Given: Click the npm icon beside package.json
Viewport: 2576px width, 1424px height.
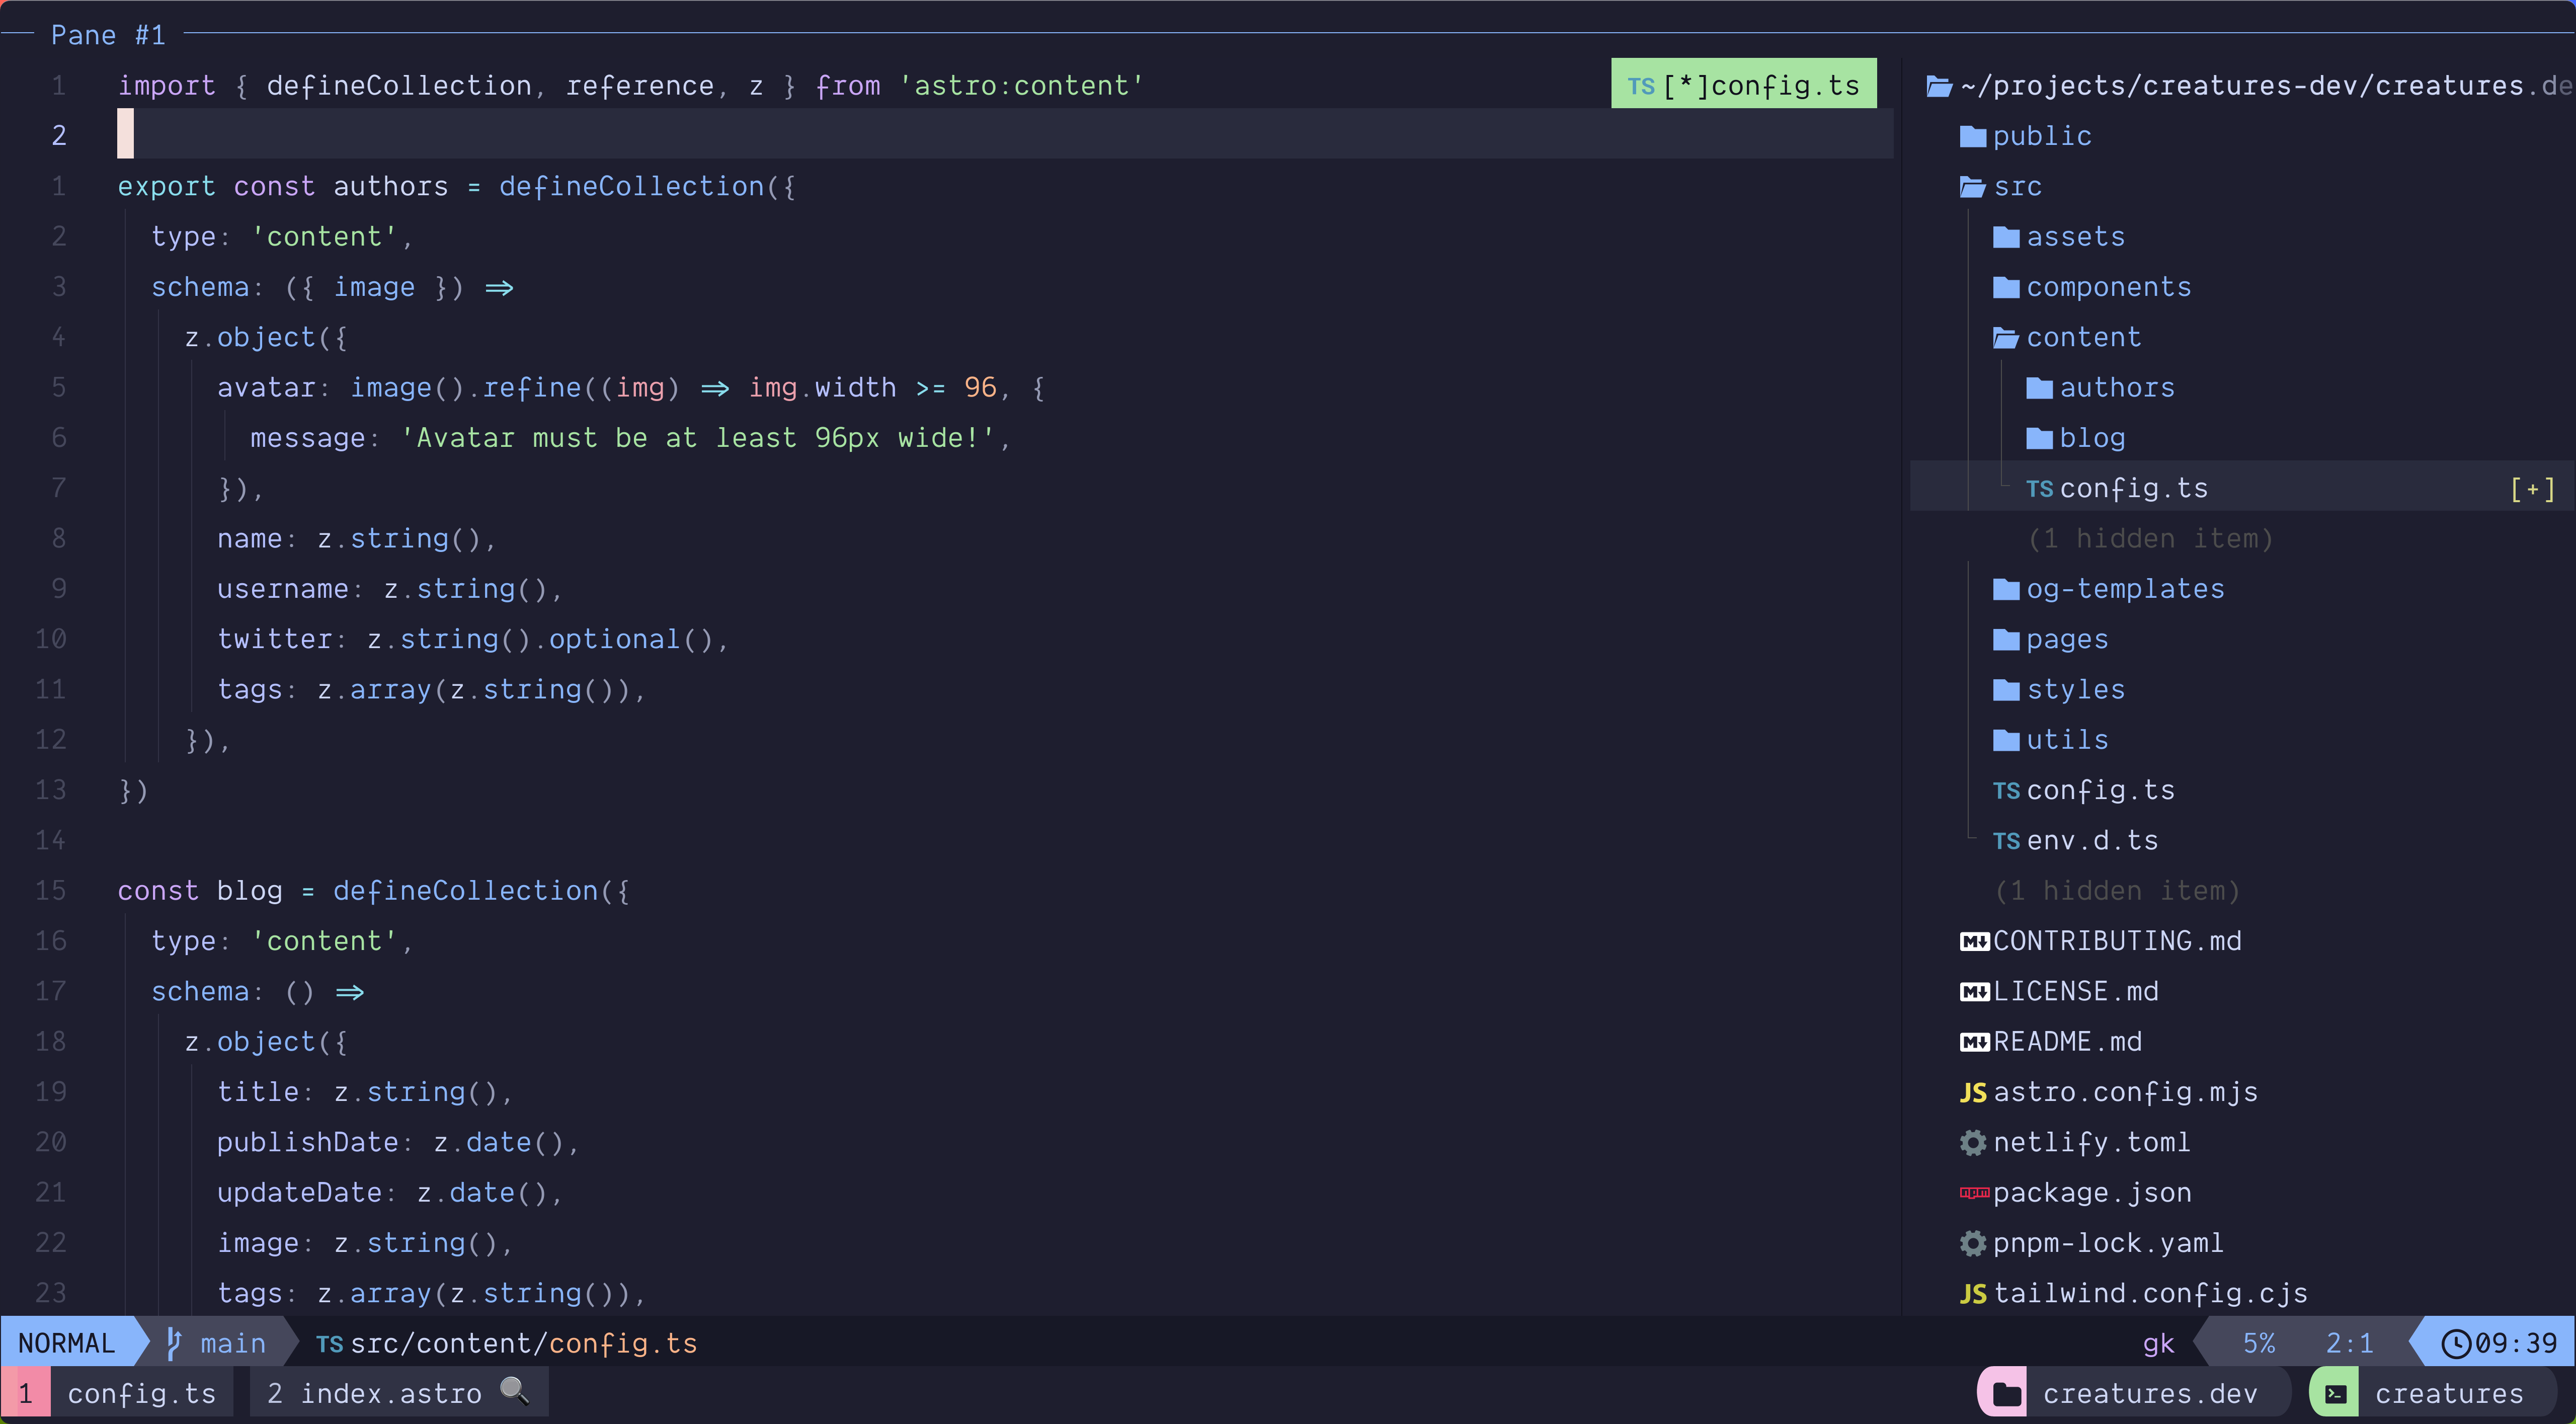Looking at the screenshot, I should click(x=1974, y=1193).
